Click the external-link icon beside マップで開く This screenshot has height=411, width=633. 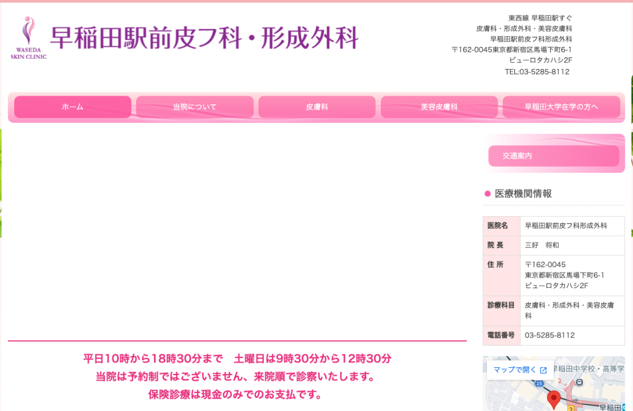tap(543, 370)
